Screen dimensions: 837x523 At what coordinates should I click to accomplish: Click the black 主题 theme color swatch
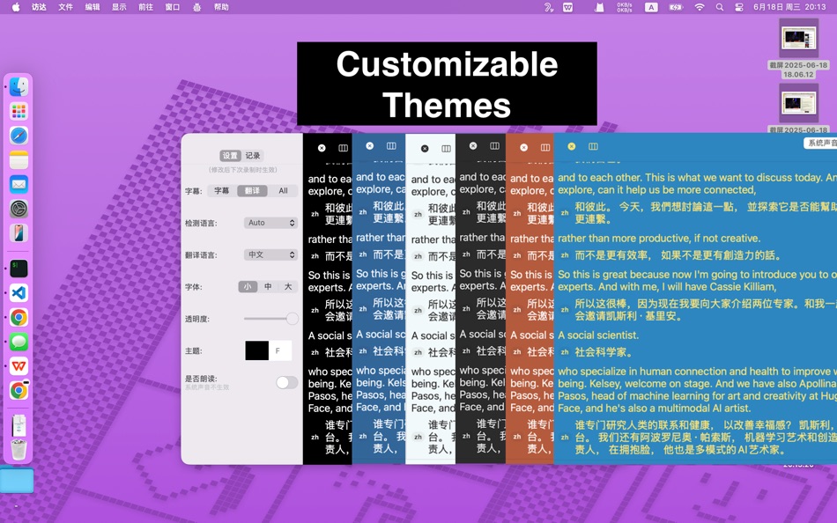(256, 349)
